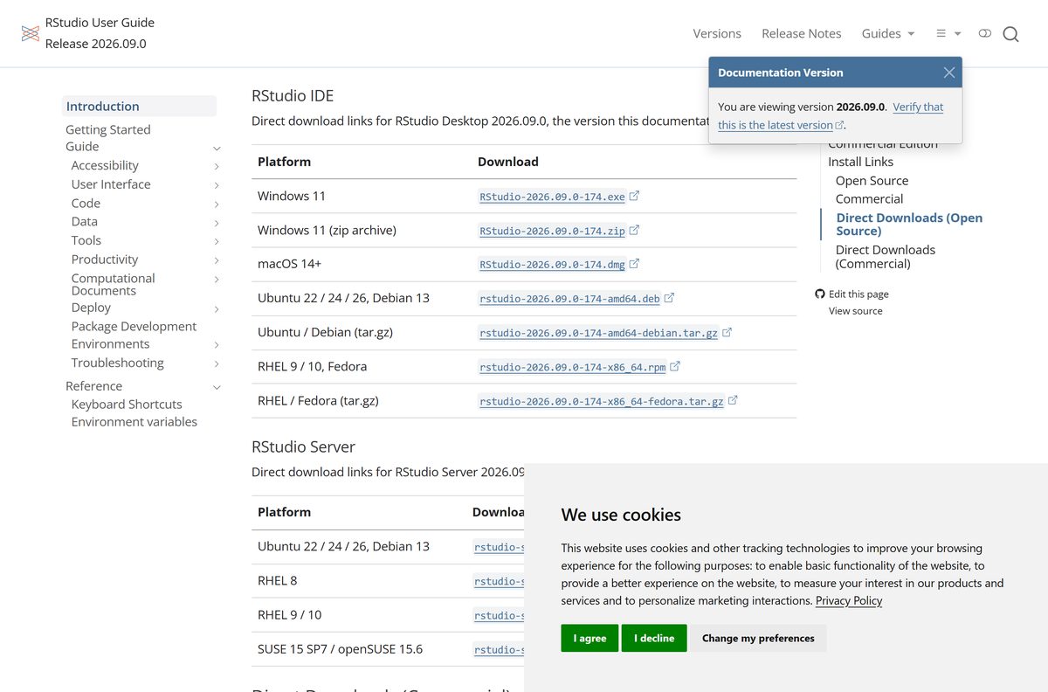Expand the Data sidebar chevron
Screen dimensions: 1048x692
pos(217,223)
